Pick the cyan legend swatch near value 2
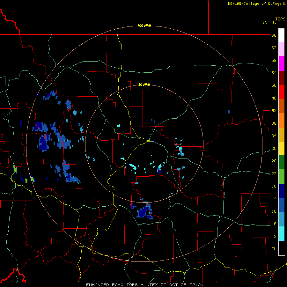This screenshot has height=287, width=287. (282, 234)
